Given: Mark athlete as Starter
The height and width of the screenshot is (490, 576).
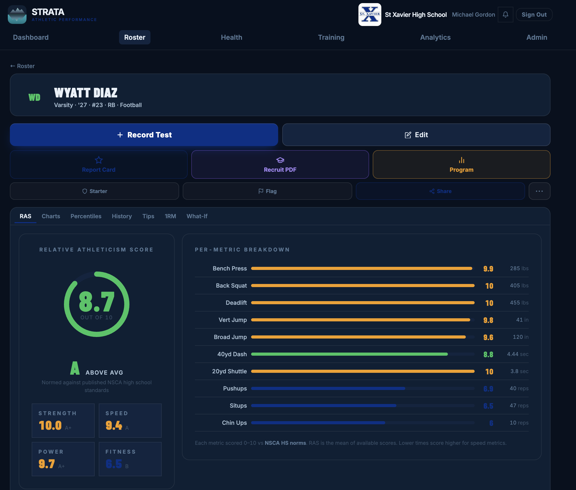Looking at the screenshot, I should pos(94,191).
